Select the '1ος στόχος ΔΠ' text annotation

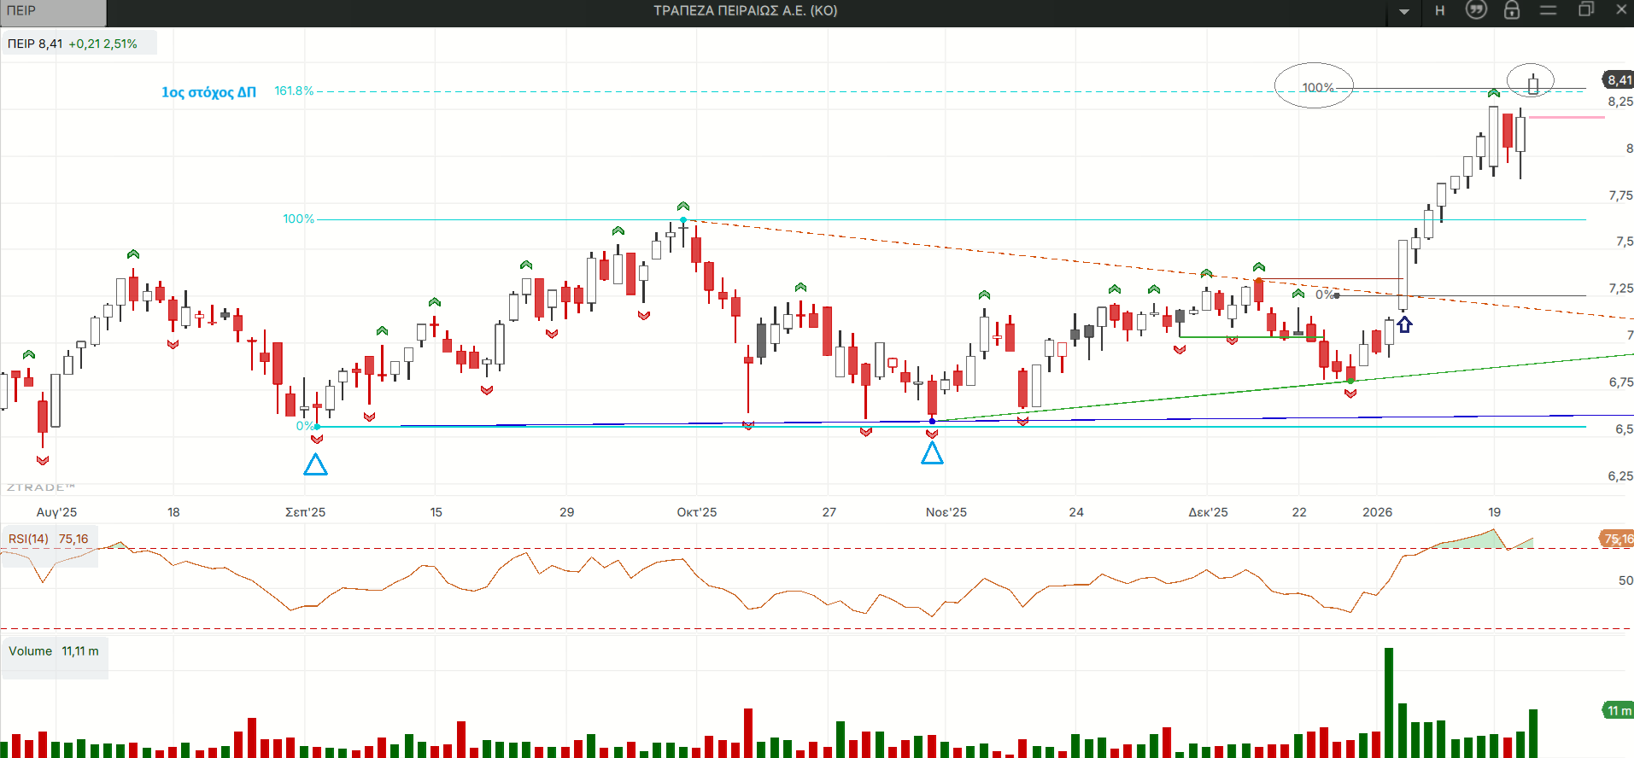click(208, 92)
